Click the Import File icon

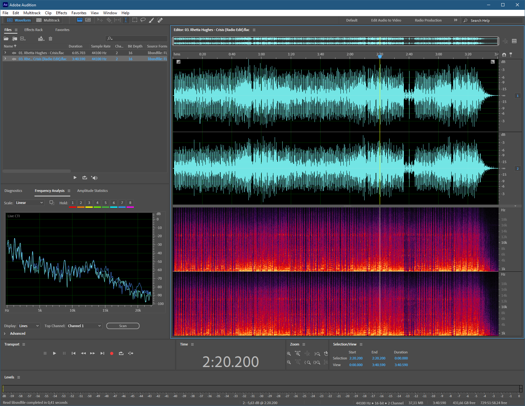15,39
